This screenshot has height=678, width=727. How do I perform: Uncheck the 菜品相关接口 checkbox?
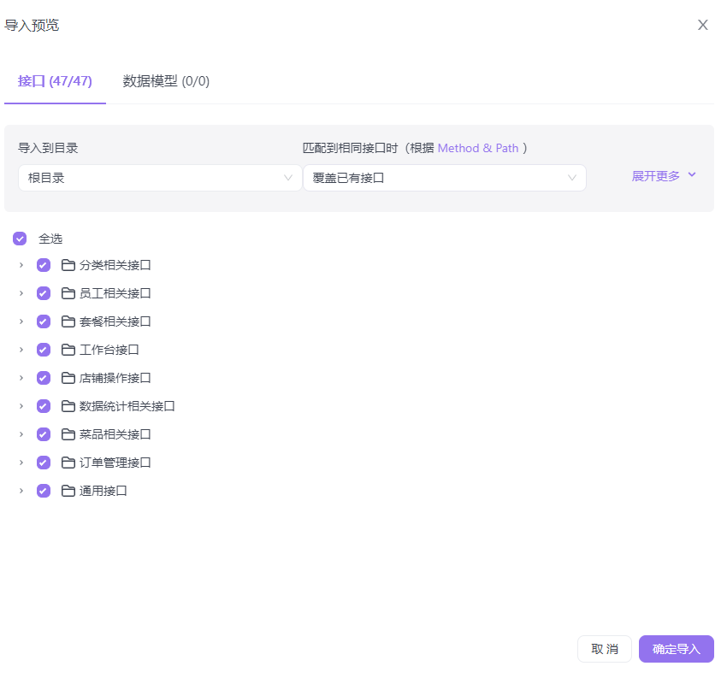click(44, 434)
